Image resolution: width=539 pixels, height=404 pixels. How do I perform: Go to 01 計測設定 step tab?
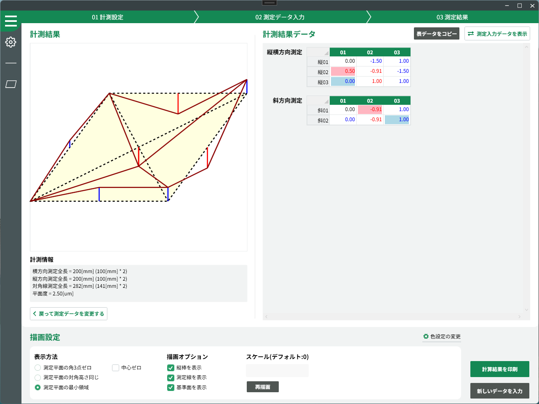coord(108,17)
